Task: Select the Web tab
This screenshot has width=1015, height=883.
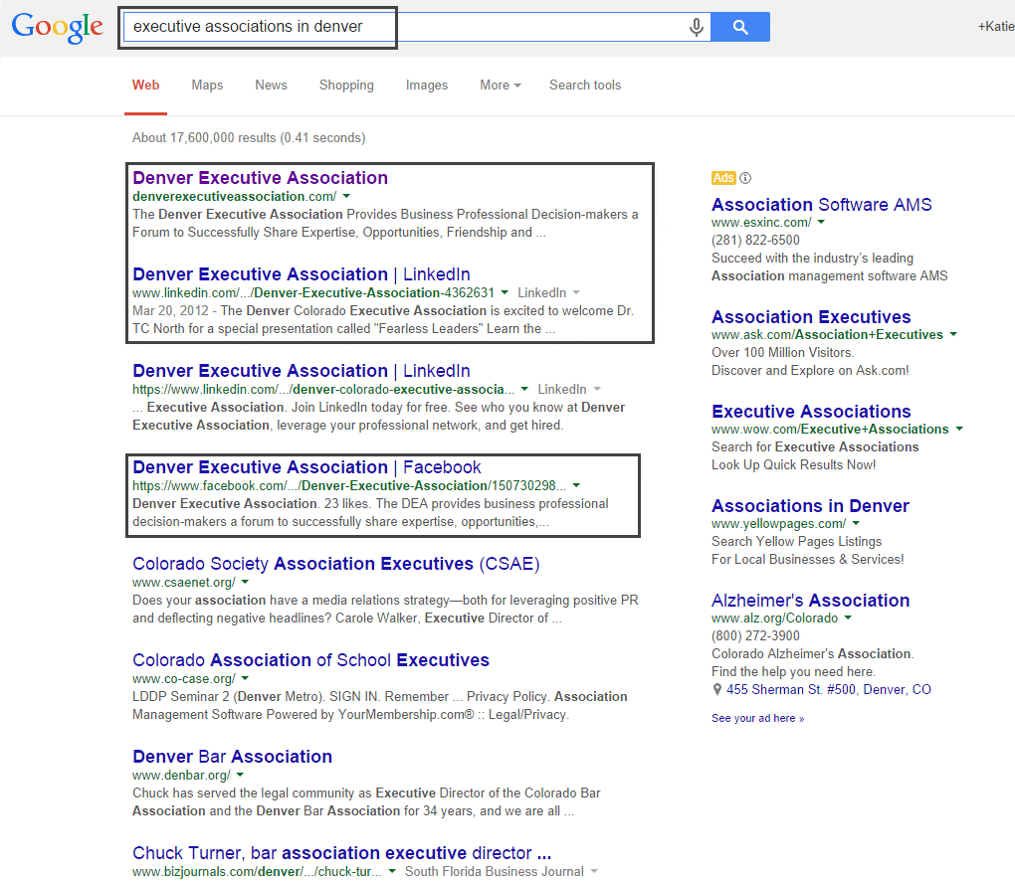Action: 145,86
